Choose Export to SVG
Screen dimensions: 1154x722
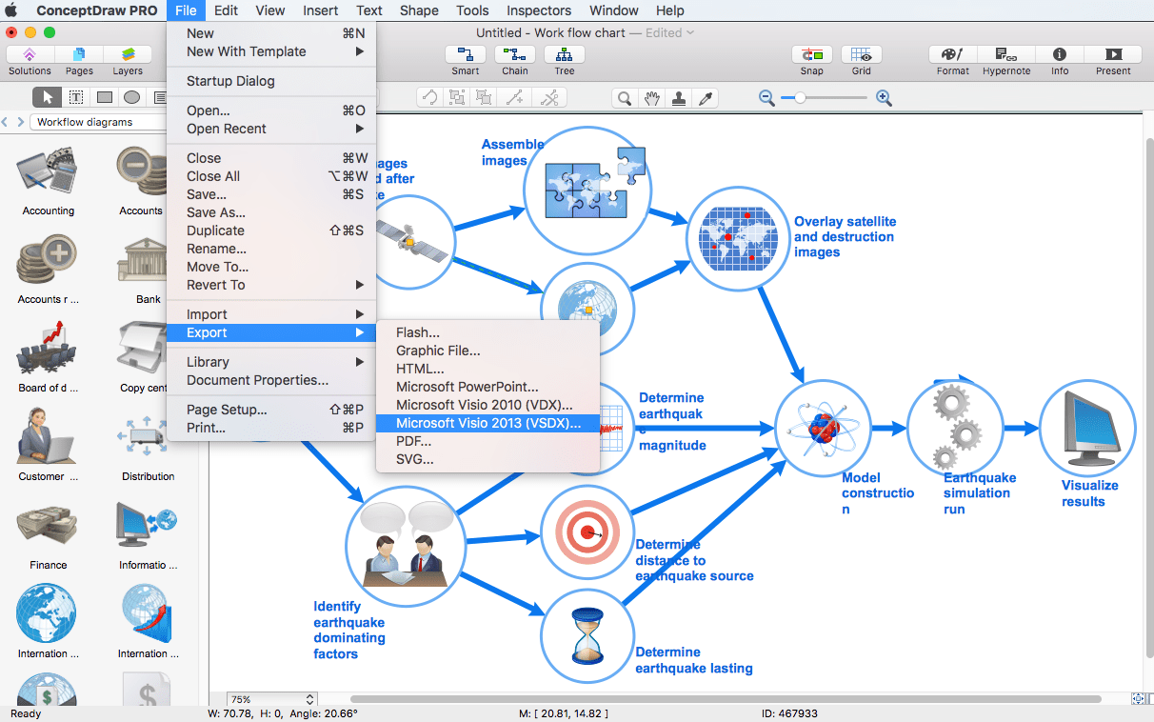(488, 459)
